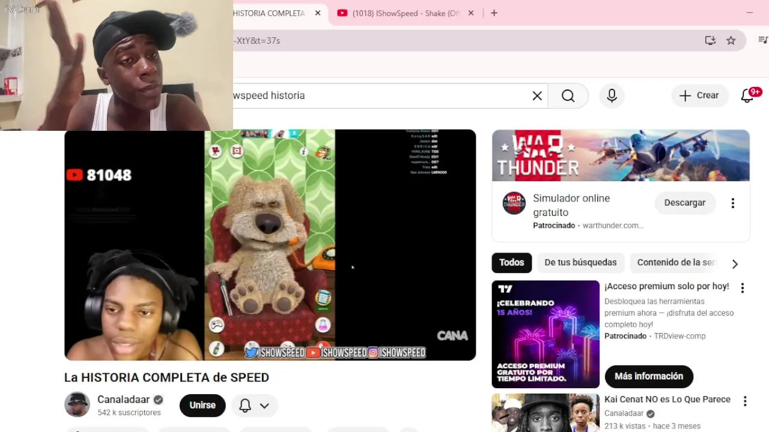Close the IShowSpeed - Shake tab
Image resolution: width=769 pixels, height=432 pixels.
pos(471,13)
